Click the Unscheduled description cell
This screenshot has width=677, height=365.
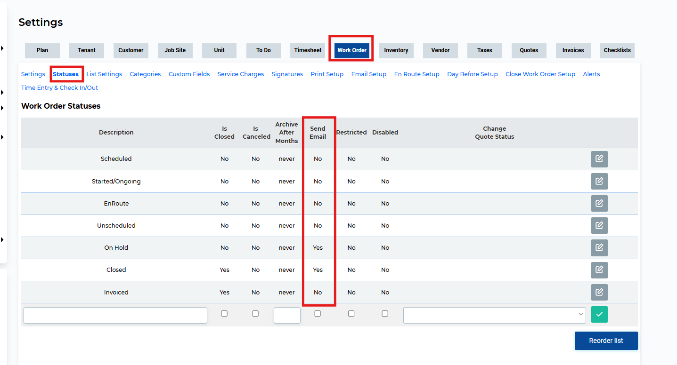116,225
